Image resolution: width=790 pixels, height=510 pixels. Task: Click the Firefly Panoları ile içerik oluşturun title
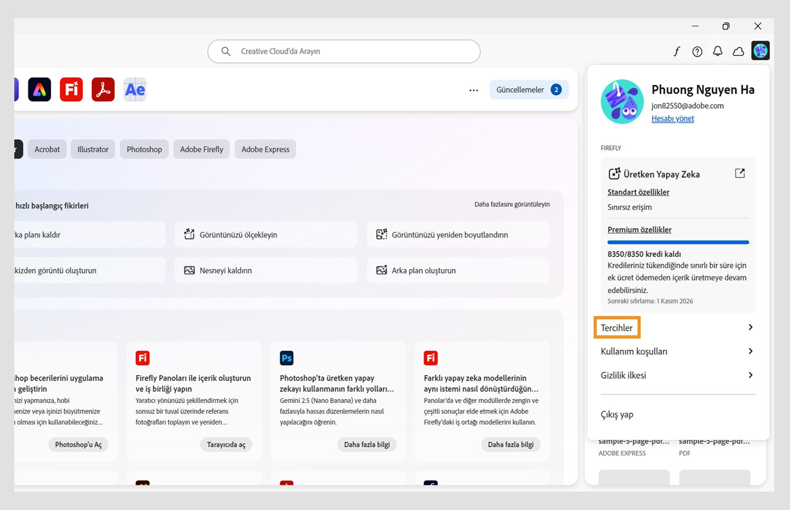(193, 384)
